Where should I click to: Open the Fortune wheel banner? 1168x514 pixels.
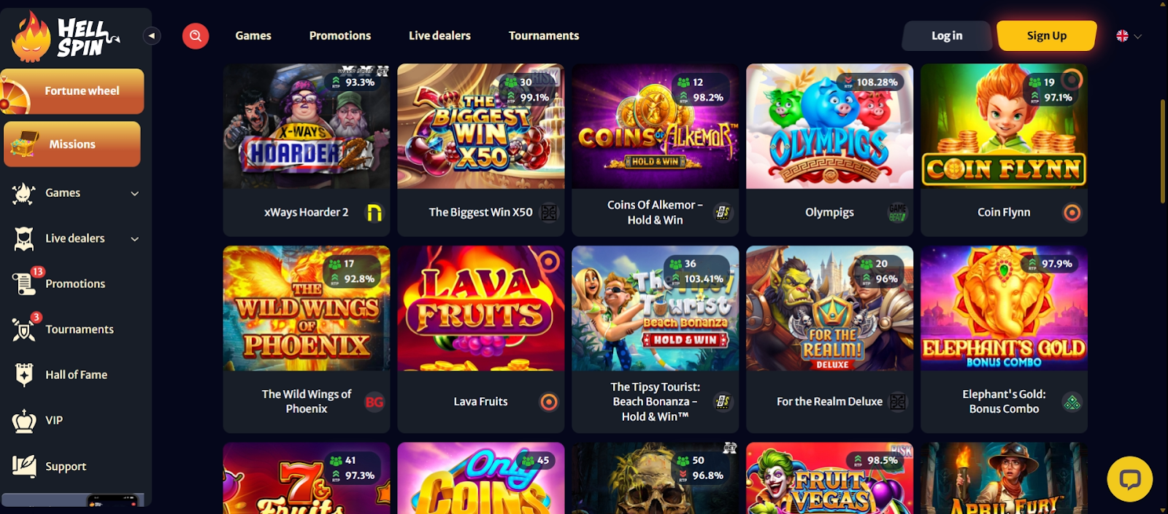(x=72, y=91)
